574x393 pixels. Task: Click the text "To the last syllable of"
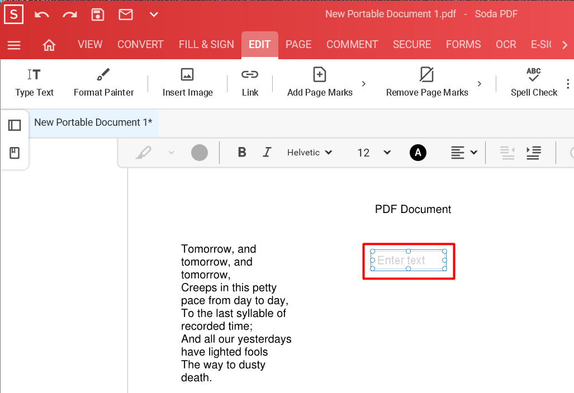click(x=234, y=313)
